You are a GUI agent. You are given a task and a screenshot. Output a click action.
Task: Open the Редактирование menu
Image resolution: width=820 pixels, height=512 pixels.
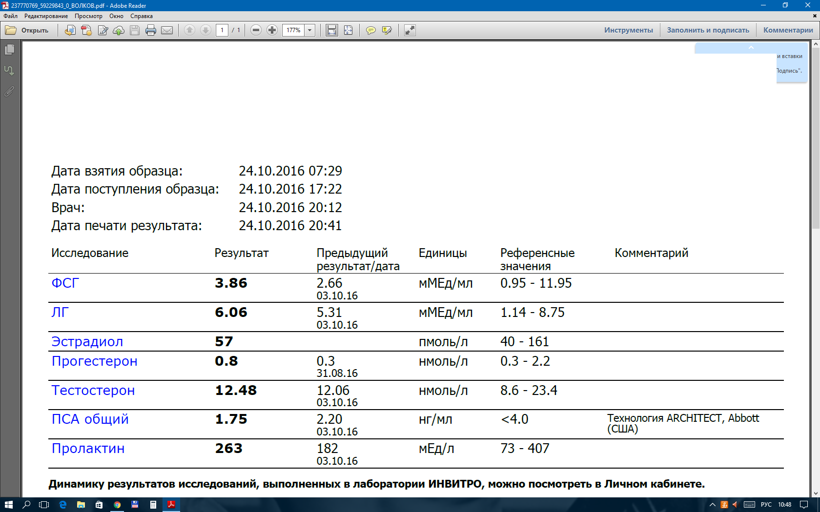pyautogui.click(x=46, y=16)
